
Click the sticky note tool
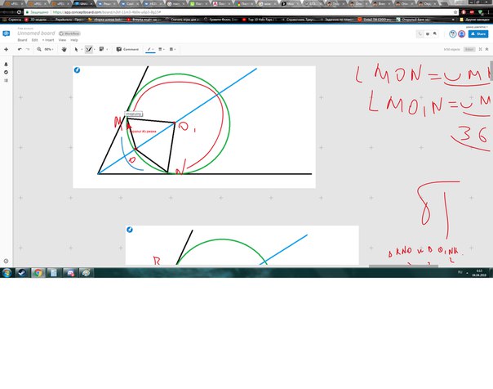pyautogui.click(x=102, y=49)
